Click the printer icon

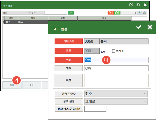[x=144, y=13]
